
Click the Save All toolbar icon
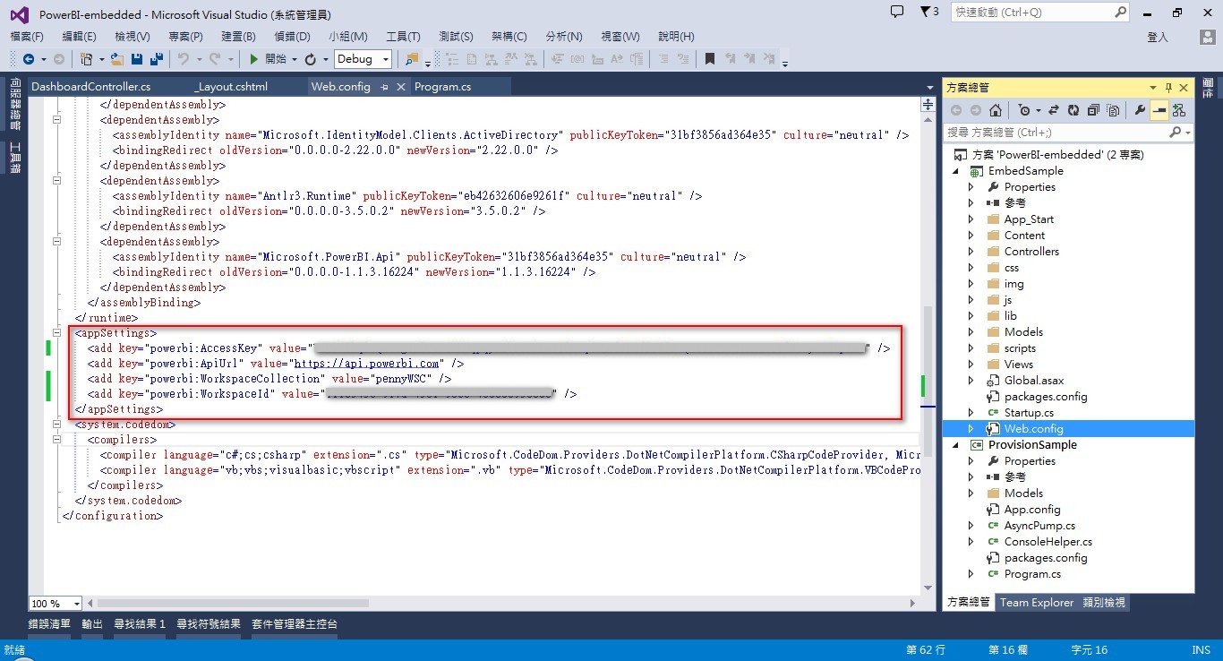point(156,59)
